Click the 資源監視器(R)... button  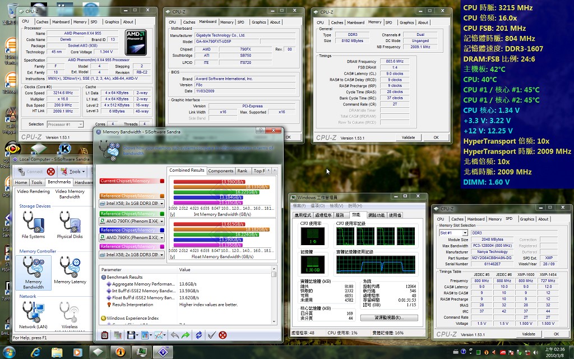389,318
